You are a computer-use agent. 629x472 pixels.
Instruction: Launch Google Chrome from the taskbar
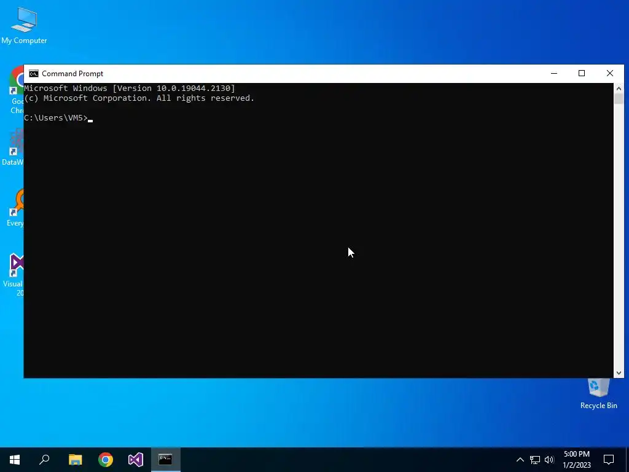[x=106, y=460]
